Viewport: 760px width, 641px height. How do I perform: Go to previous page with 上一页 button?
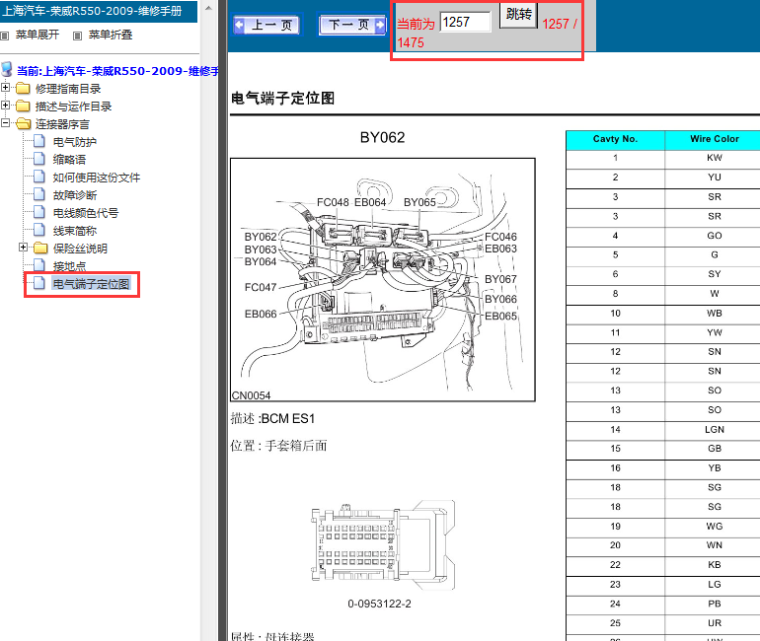click(267, 25)
